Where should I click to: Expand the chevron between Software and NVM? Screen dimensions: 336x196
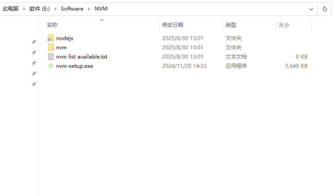click(x=89, y=9)
